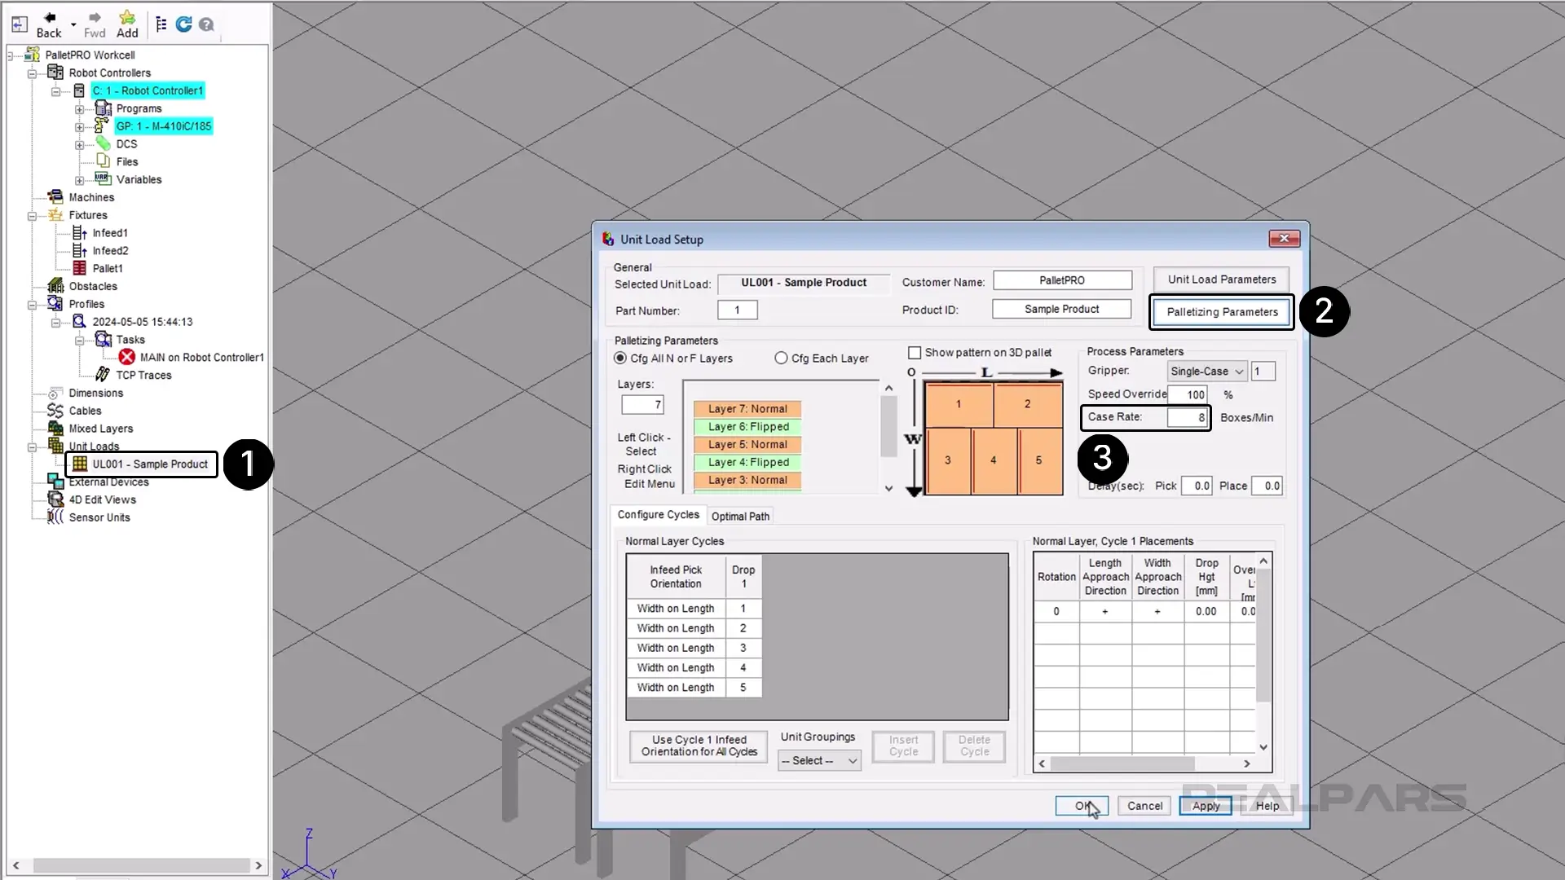Image resolution: width=1565 pixels, height=880 pixels.
Task: Click the Layers count field
Action: click(642, 404)
